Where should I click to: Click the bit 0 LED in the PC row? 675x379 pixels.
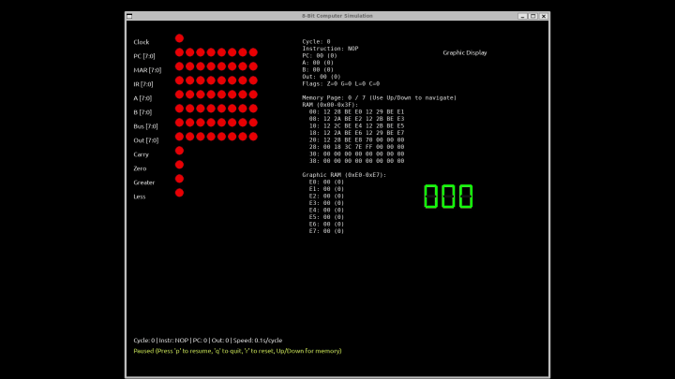point(253,52)
